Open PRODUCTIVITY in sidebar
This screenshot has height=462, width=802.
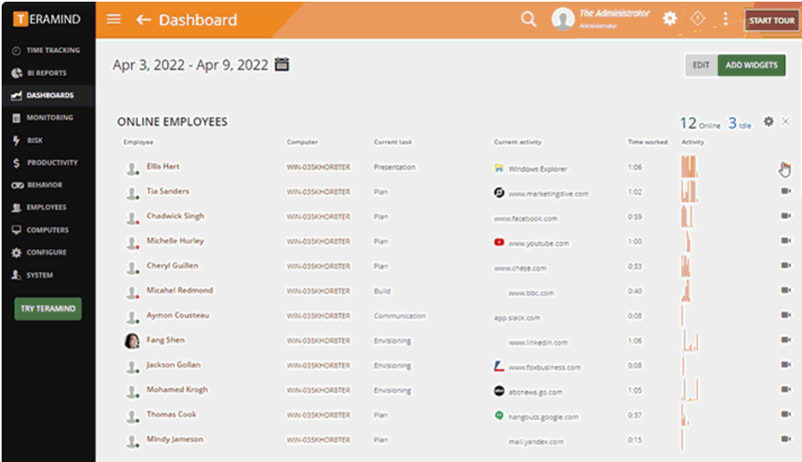pyautogui.click(x=47, y=163)
